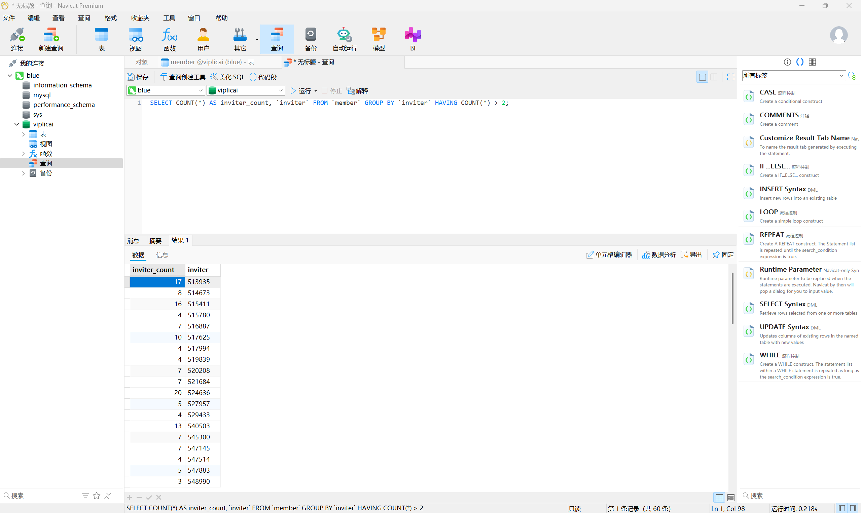Open the 单元格编辑器 (Cell Editor)

point(609,255)
